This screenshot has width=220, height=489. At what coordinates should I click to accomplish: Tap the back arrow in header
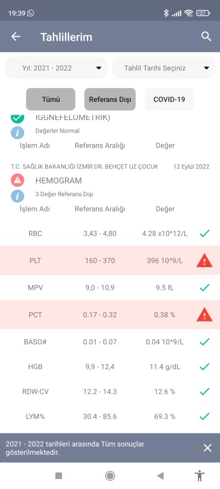point(15,37)
